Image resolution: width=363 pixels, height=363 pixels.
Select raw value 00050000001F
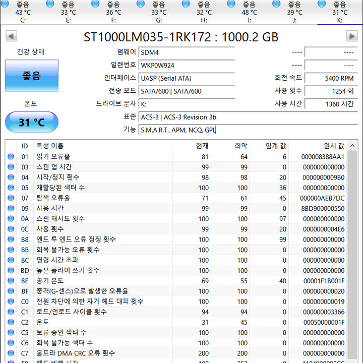[324, 323]
